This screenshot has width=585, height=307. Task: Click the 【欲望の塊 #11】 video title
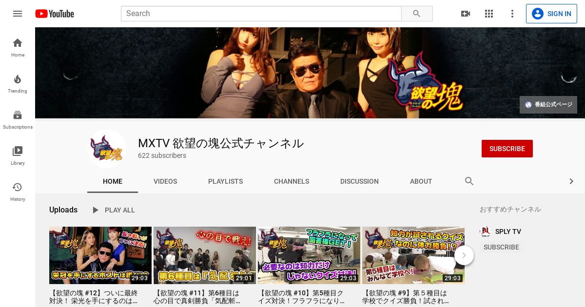(x=197, y=297)
